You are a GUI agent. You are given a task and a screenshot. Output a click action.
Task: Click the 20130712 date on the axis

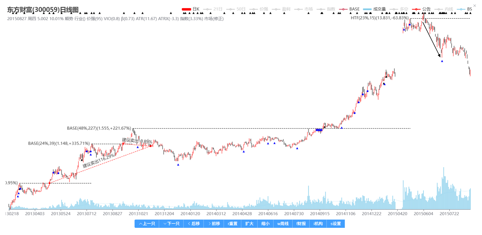87,214
